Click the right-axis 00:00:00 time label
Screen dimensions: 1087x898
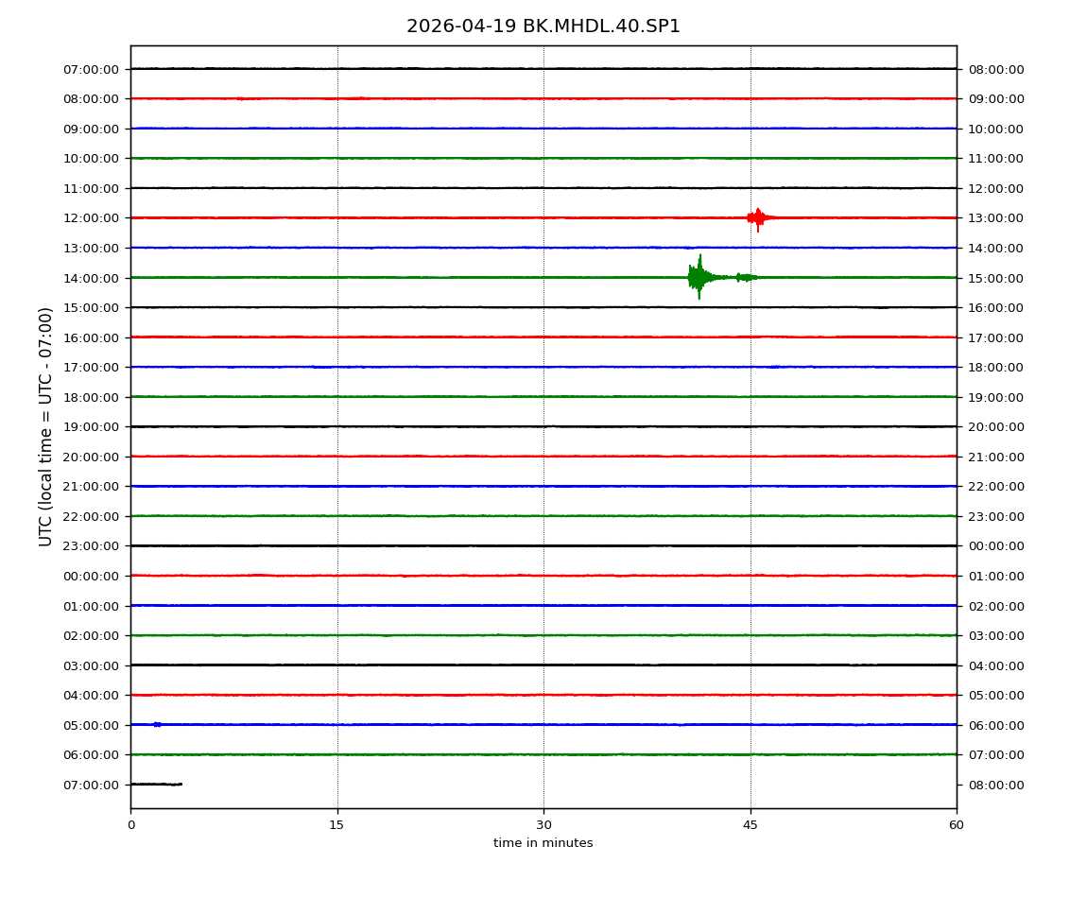click(x=995, y=546)
